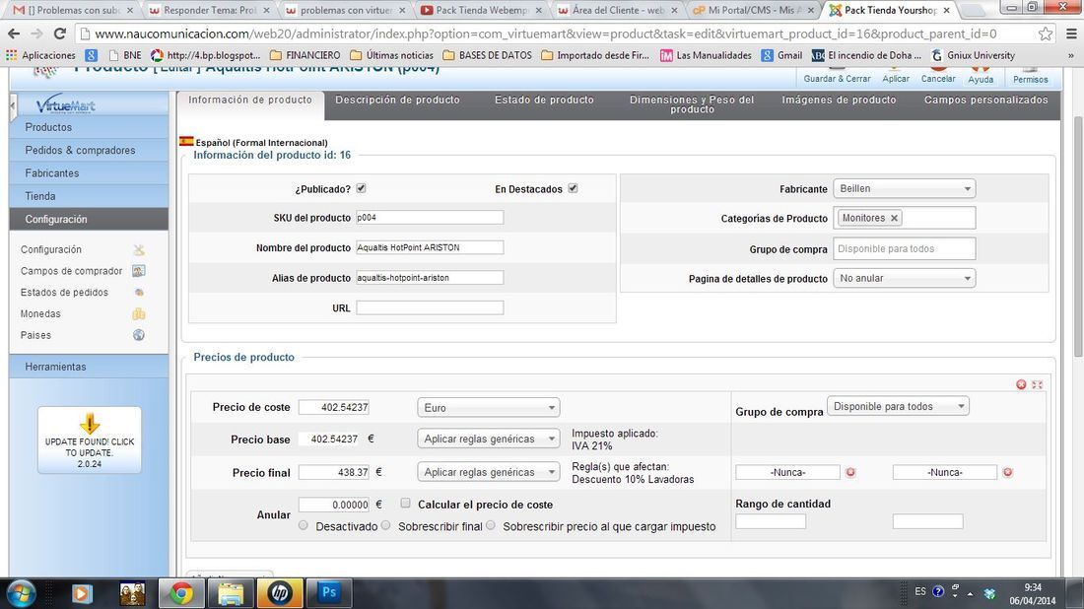This screenshot has width=1084, height=609.
Task: Open Campos personalizados tab
Action: tap(985, 101)
